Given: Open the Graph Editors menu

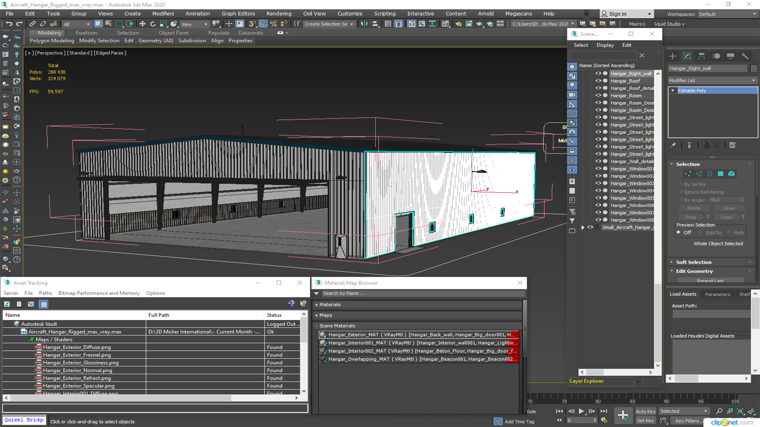Looking at the screenshot, I should 238,14.
